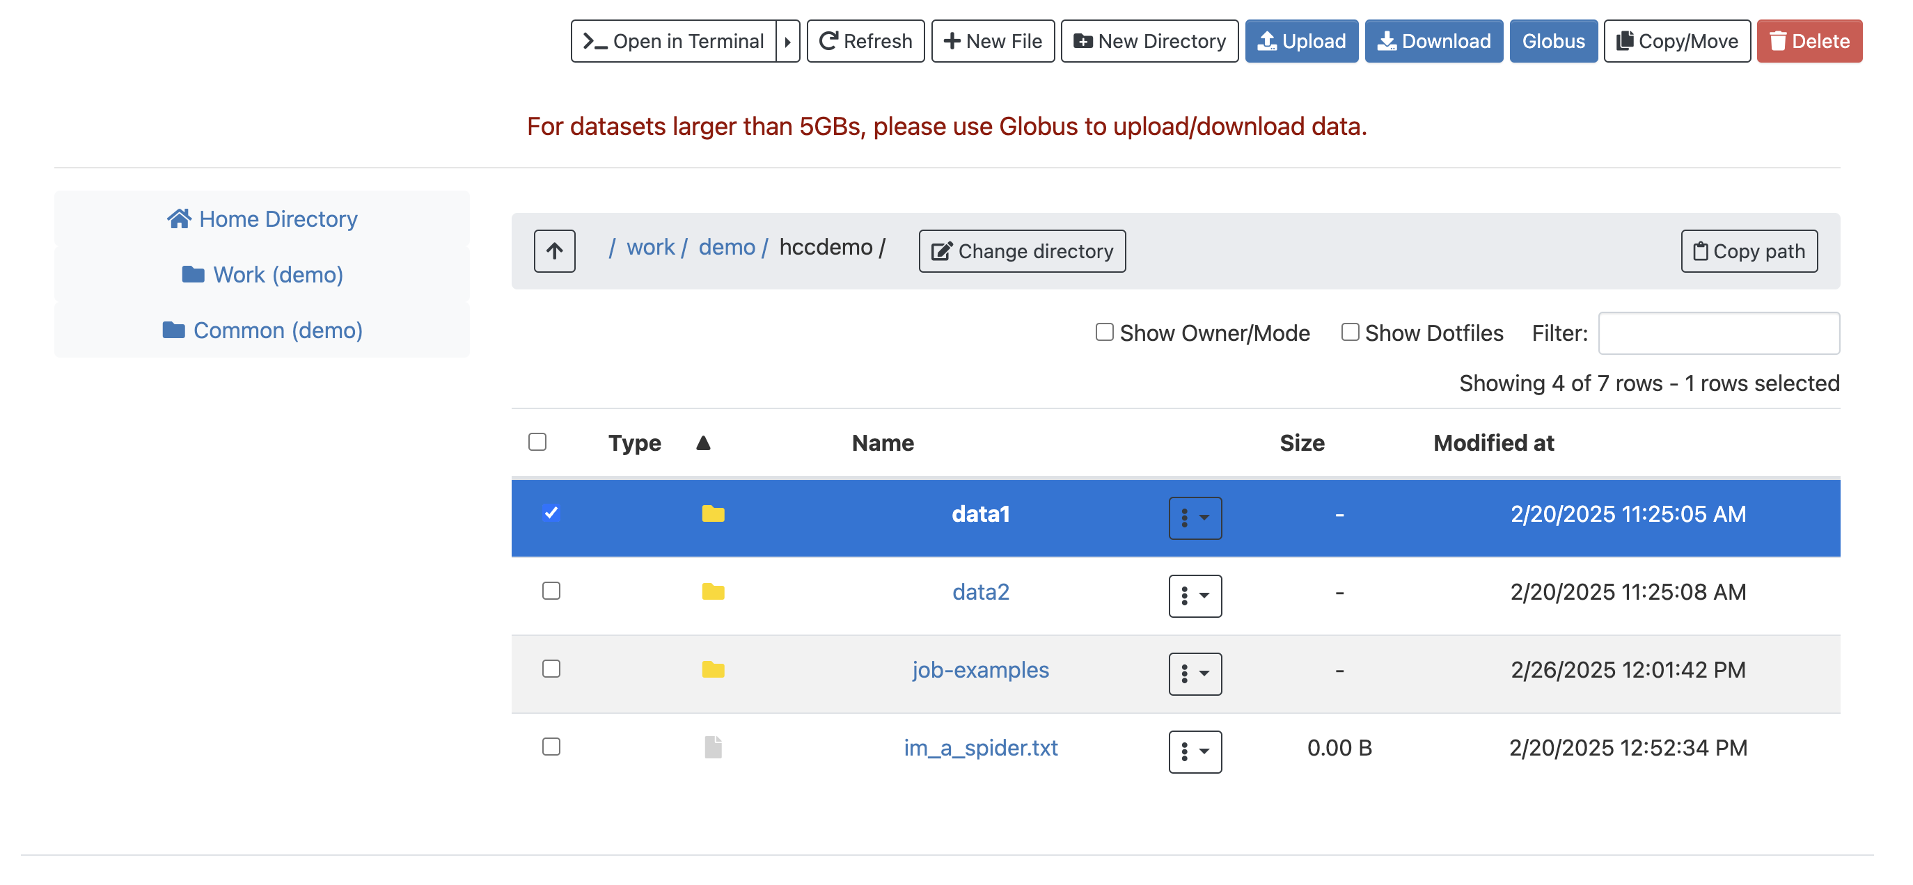Enable the Show Owner/Mode checkbox
The width and height of the screenshot is (1913, 885).
point(1104,332)
